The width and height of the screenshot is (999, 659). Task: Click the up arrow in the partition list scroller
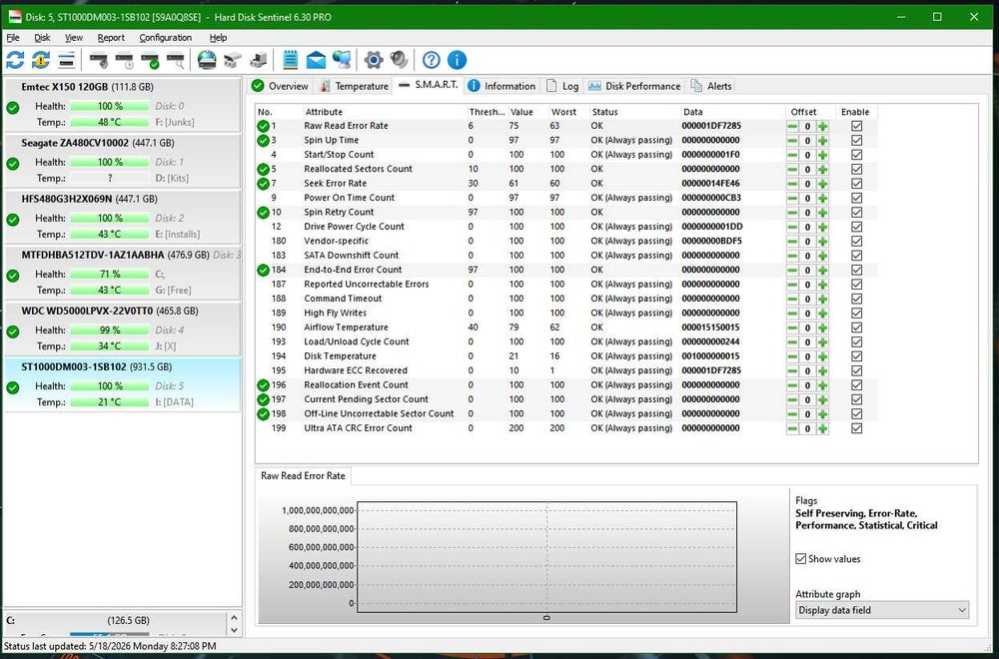click(x=234, y=618)
